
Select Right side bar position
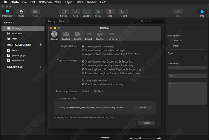point(95,91)
